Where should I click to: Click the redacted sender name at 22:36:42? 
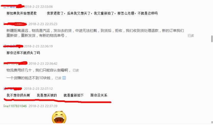click(15, 63)
